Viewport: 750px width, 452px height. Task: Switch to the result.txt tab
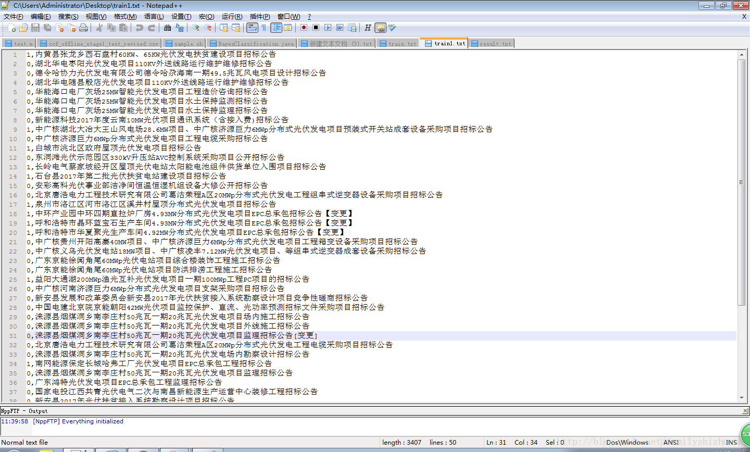[492, 44]
